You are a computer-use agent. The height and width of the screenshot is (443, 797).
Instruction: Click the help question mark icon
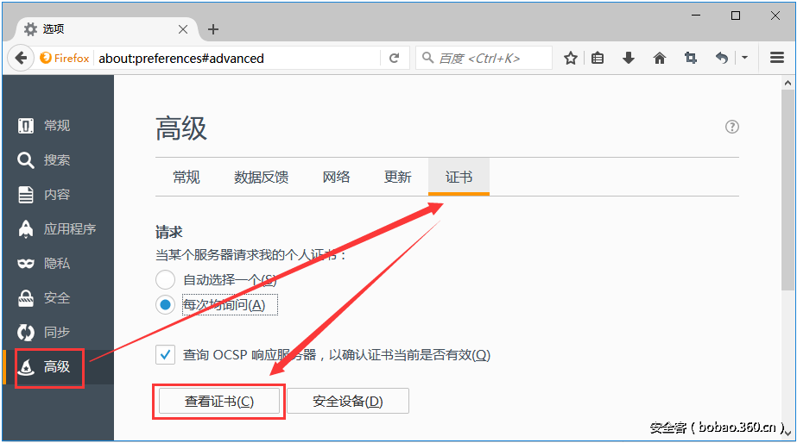(x=732, y=127)
